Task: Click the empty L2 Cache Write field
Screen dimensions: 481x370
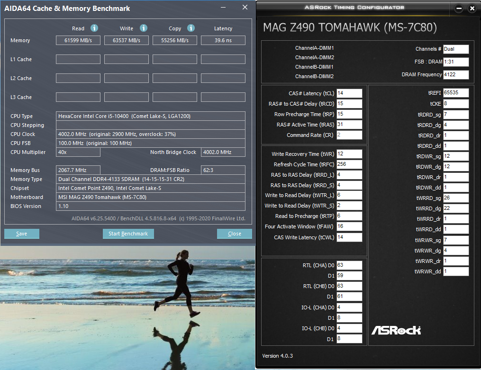Action: tap(127, 78)
